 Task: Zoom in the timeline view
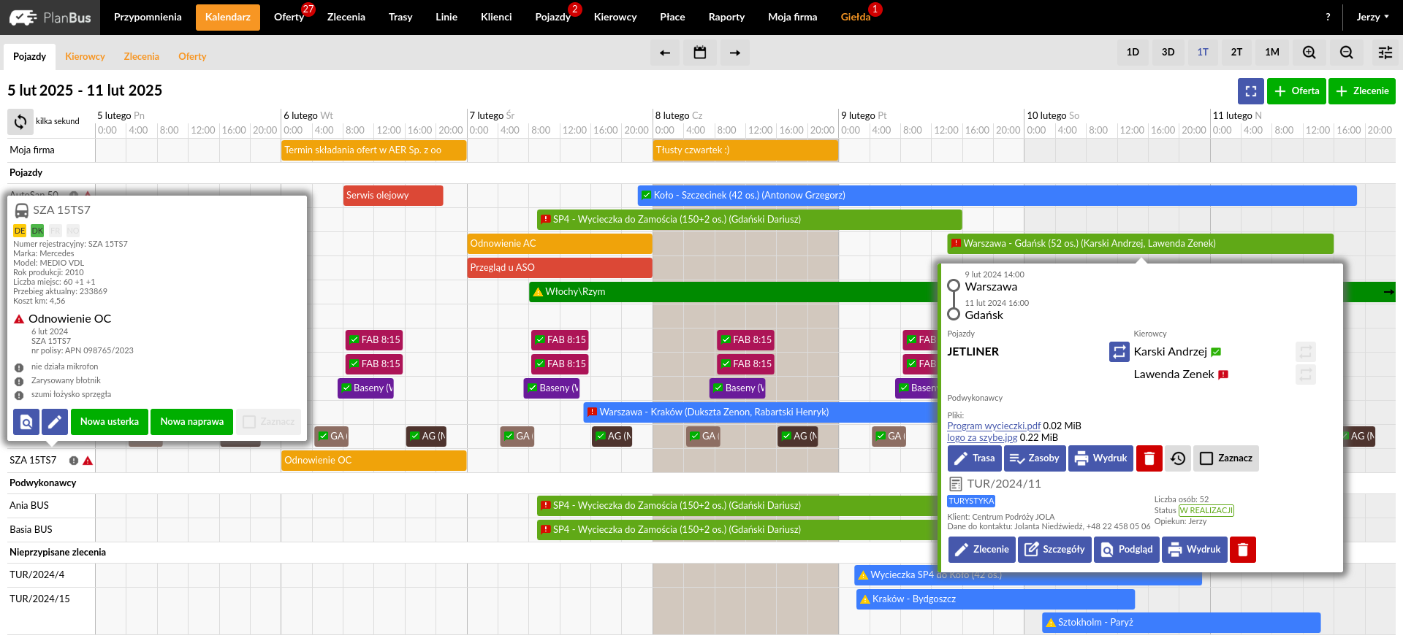(x=1309, y=53)
